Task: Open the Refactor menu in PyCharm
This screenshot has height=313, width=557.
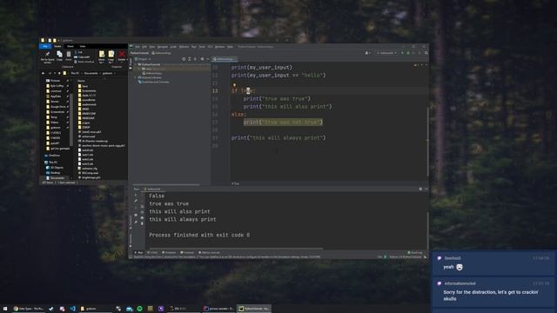Action: [x=184, y=47]
